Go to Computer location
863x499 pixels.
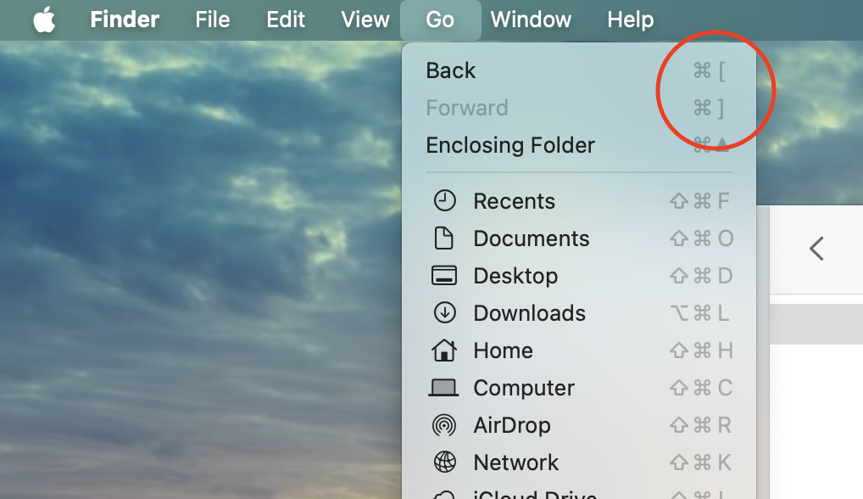point(579,389)
